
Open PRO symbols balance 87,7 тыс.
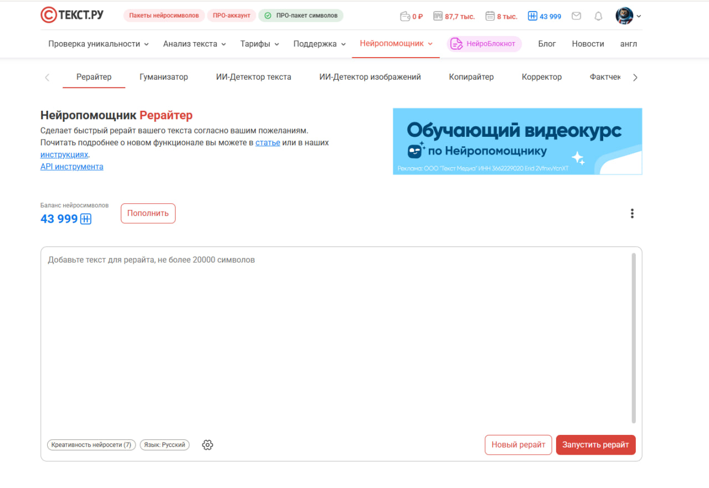(x=454, y=16)
